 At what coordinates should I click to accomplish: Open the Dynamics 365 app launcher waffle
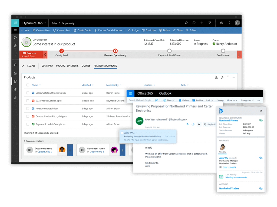pyautogui.click(x=15, y=23)
